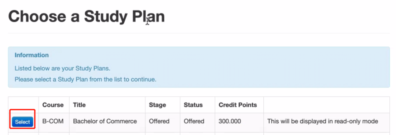Click the Status column header
This screenshot has width=396, height=135.
pos(193,105)
